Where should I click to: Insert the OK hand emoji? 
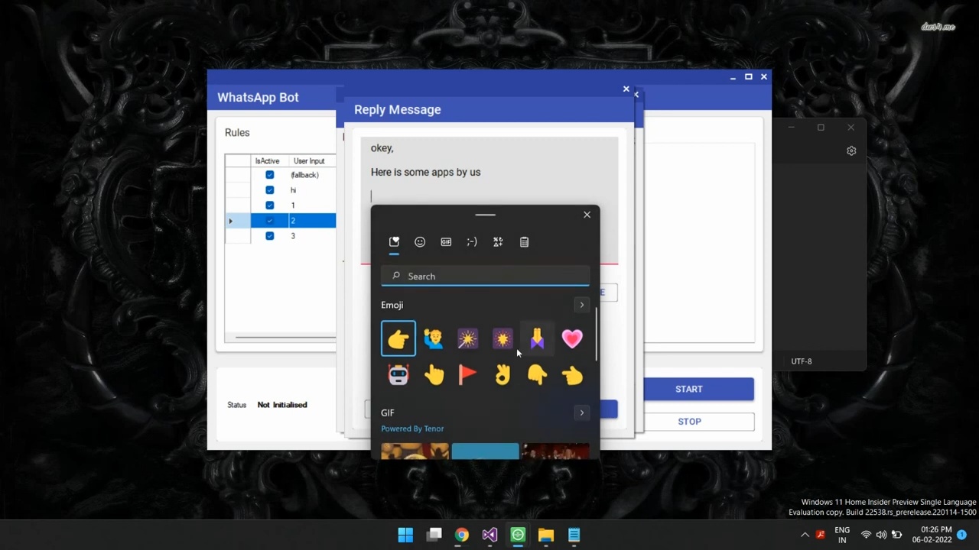pyautogui.click(x=503, y=374)
